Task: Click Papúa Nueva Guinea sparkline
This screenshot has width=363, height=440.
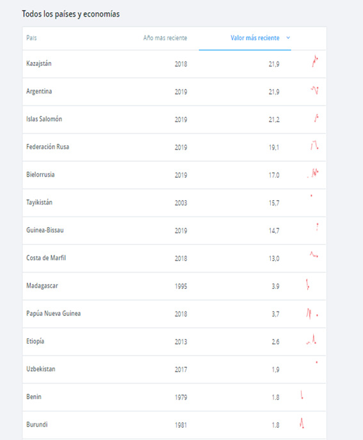Action: pyautogui.click(x=312, y=313)
